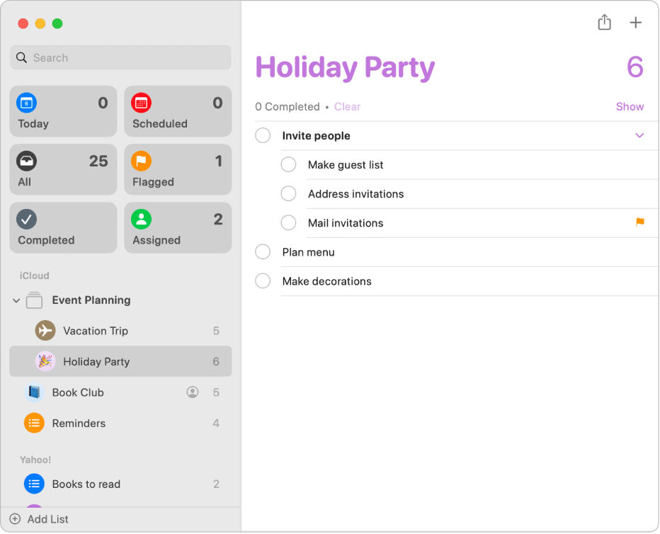
Task: Complete the Plan menu reminder
Action: (263, 252)
